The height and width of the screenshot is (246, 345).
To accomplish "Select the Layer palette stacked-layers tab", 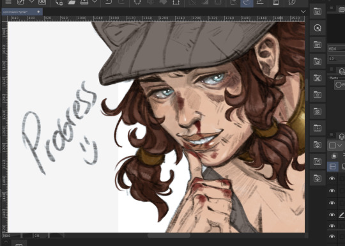I will click(342, 137).
